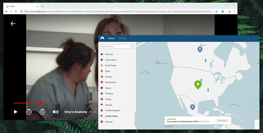Click the green United States map pin
263x133 pixels.
click(x=198, y=85)
